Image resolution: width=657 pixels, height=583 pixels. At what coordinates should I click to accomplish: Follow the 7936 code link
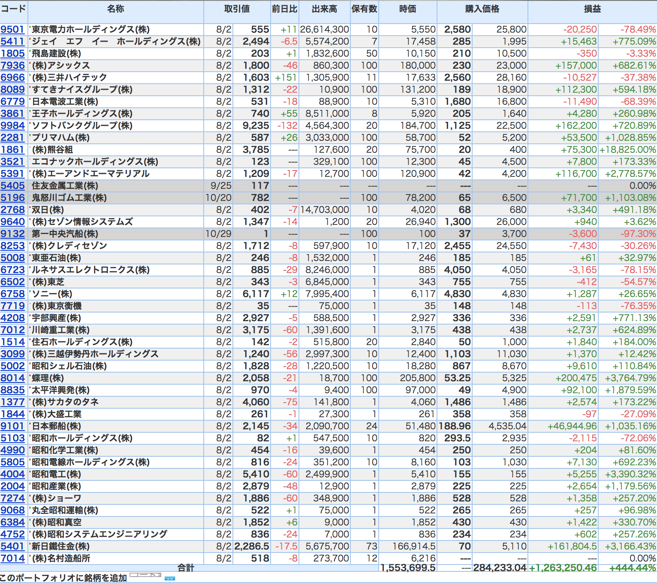point(12,65)
